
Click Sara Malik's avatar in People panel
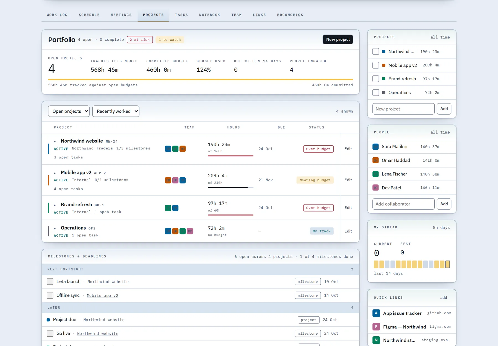[x=375, y=147]
